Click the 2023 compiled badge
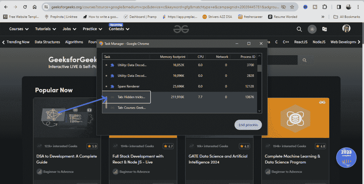 [x=346, y=158]
